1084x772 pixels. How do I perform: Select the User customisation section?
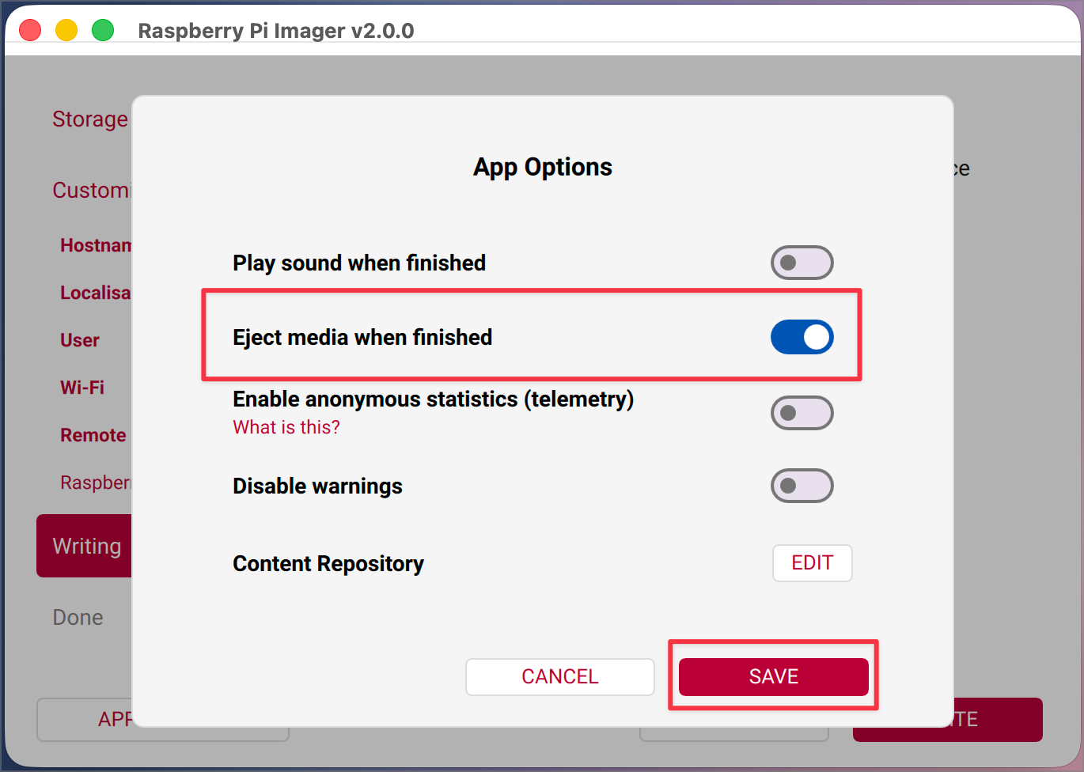79,340
